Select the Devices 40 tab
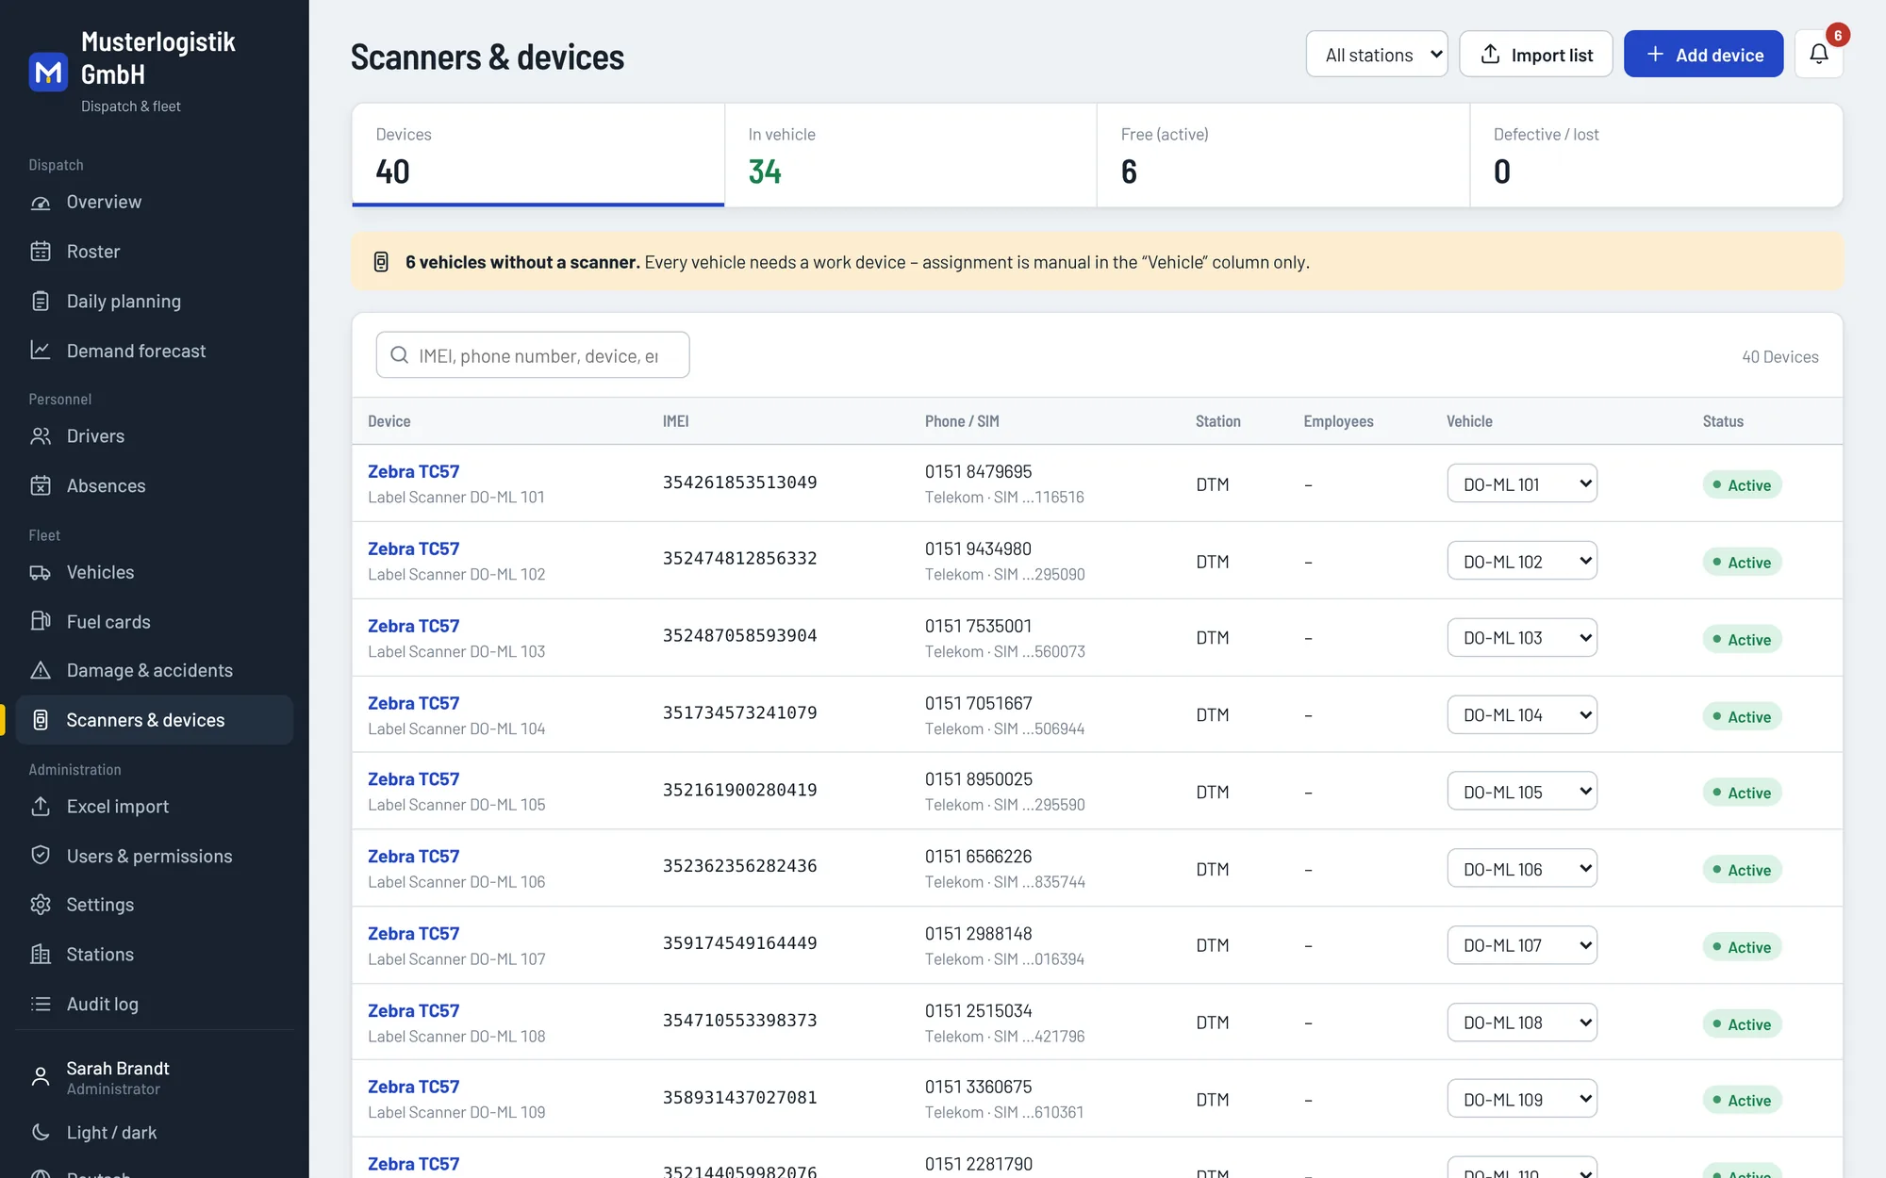 click(x=538, y=155)
